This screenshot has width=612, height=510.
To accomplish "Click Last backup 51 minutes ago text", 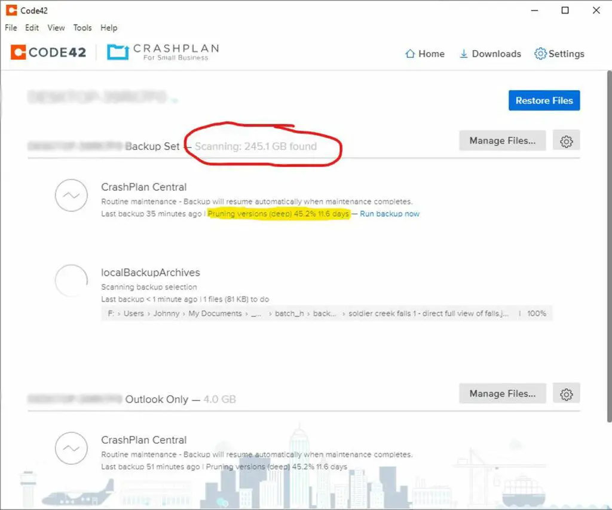I will tap(150, 467).
